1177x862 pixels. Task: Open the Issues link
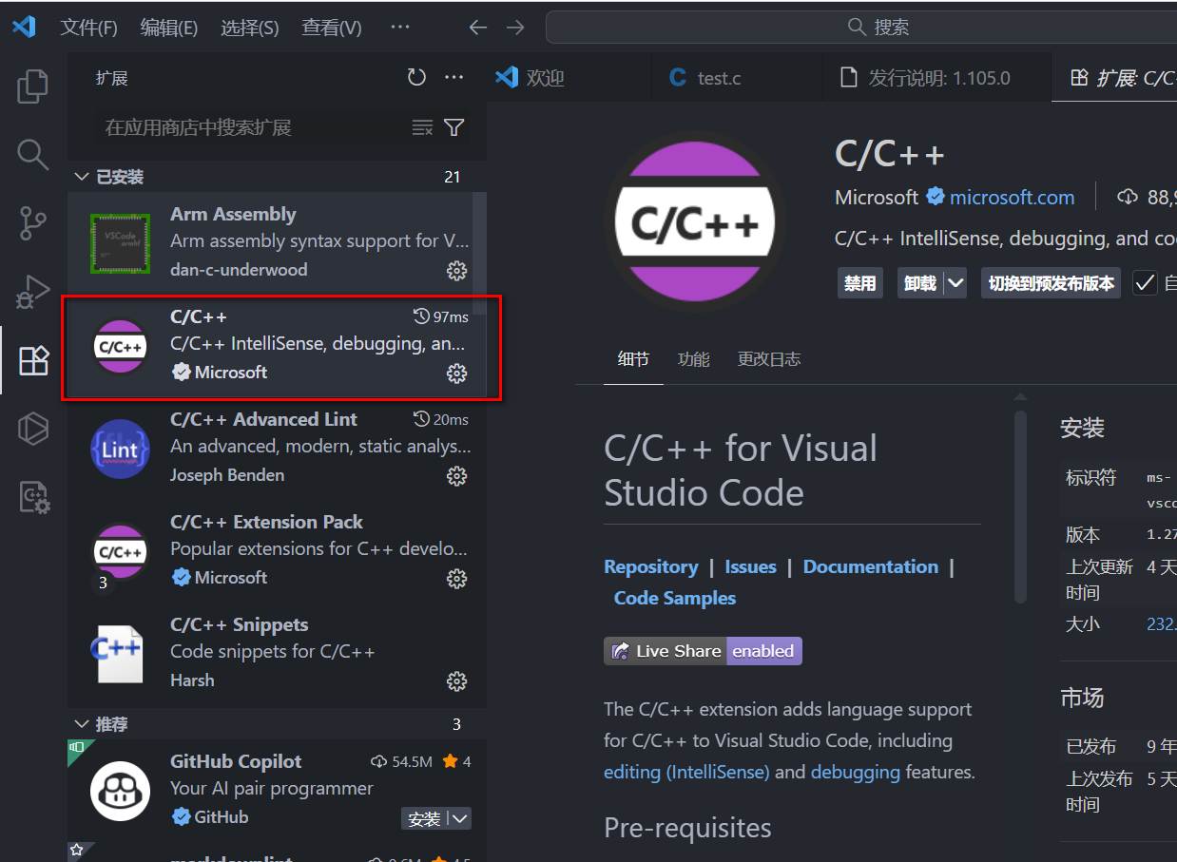tap(750, 566)
